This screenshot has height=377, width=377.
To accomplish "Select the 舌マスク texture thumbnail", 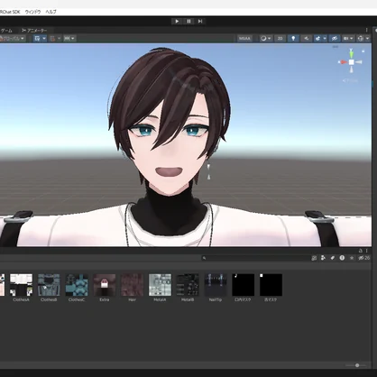I will 271,285.
